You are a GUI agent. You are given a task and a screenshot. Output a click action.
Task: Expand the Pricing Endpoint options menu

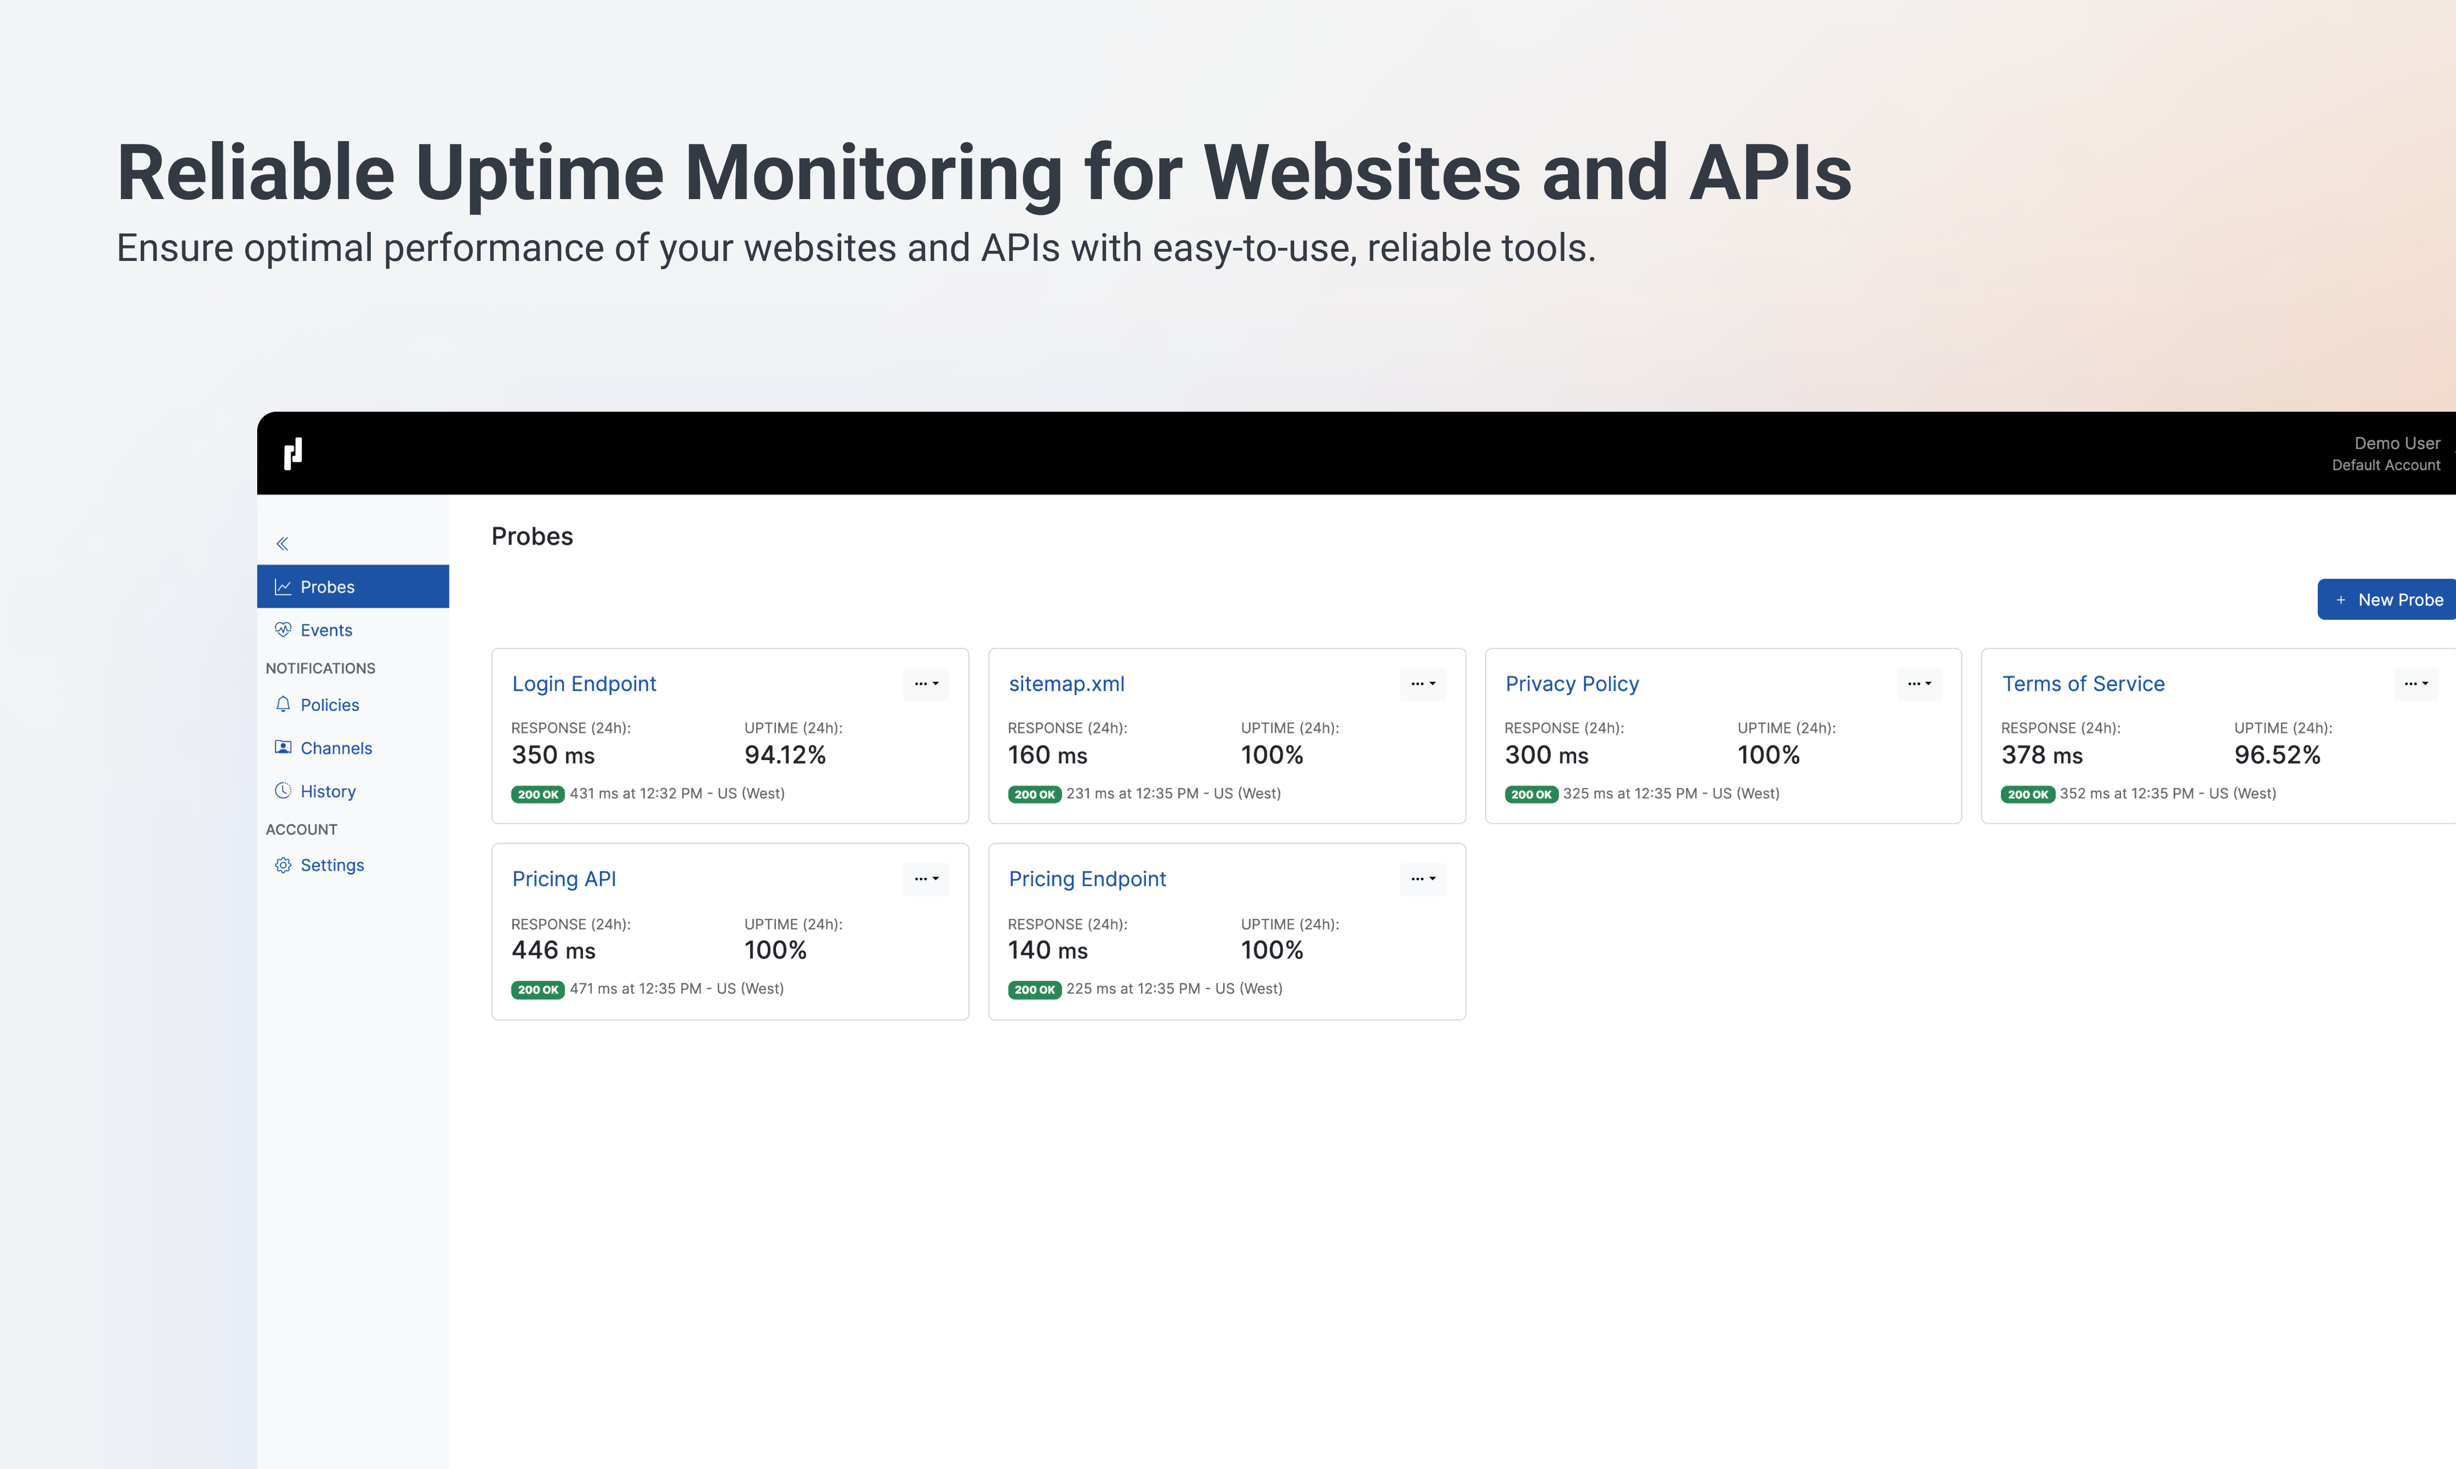coord(1423,879)
